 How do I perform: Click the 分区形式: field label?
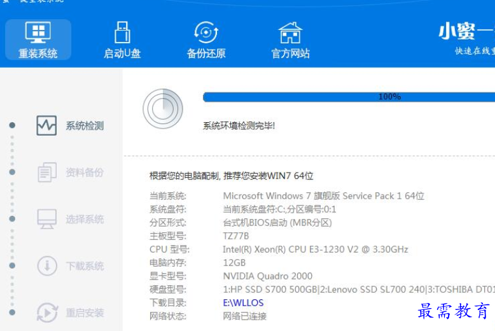coord(168,223)
